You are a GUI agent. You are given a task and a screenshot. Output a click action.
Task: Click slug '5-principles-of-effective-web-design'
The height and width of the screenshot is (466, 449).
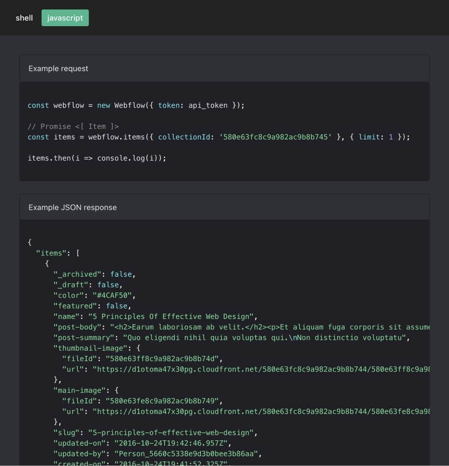coord(171,432)
